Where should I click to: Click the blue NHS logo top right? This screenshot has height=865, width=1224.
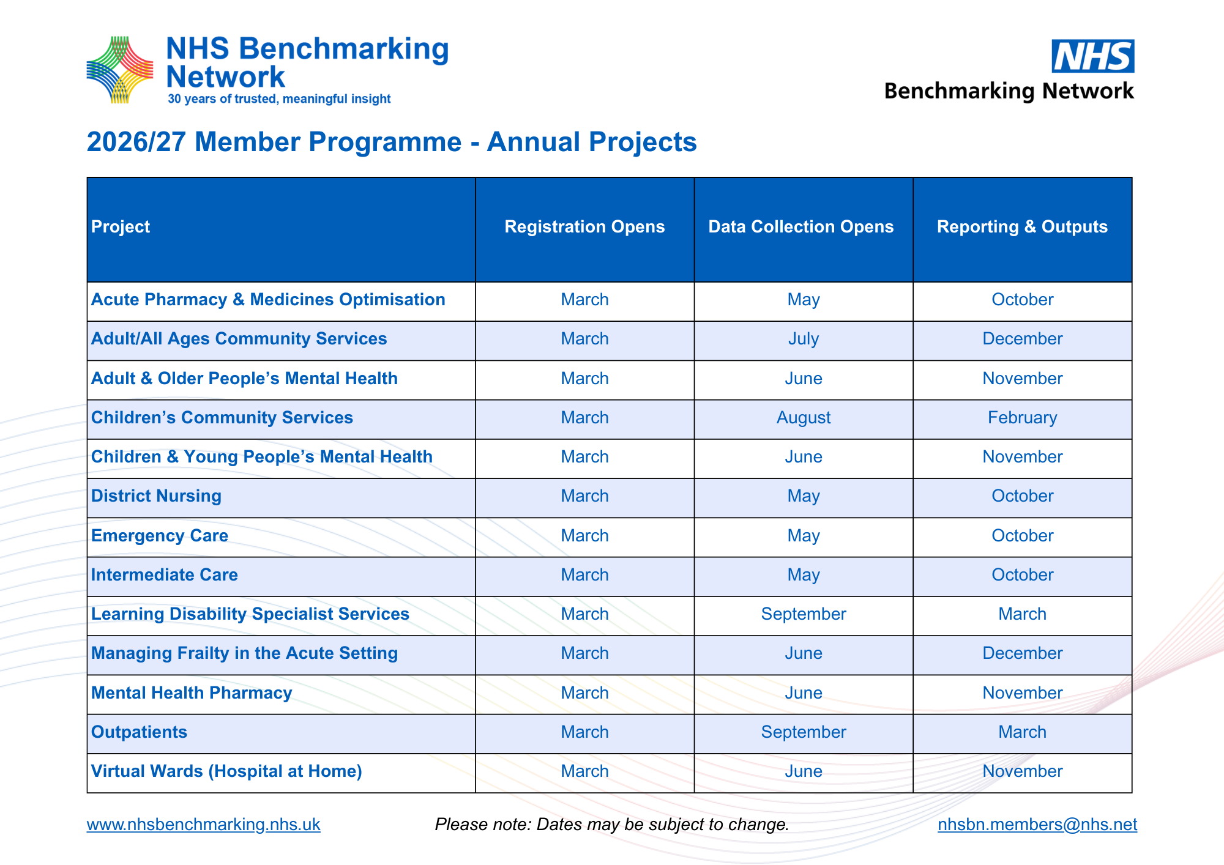pos(1092,56)
